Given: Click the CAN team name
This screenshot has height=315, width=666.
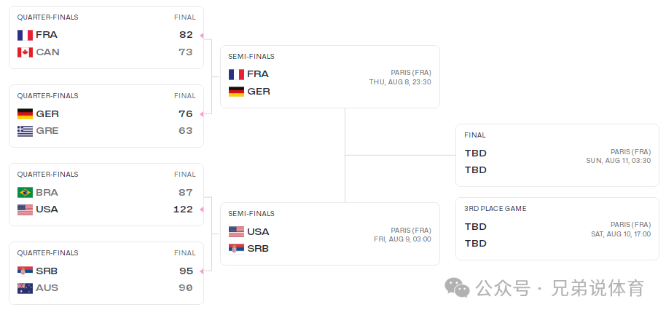Looking at the screenshot, I should tap(47, 52).
